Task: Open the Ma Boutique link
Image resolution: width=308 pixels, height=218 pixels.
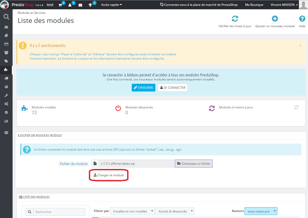Action: coord(254,5)
